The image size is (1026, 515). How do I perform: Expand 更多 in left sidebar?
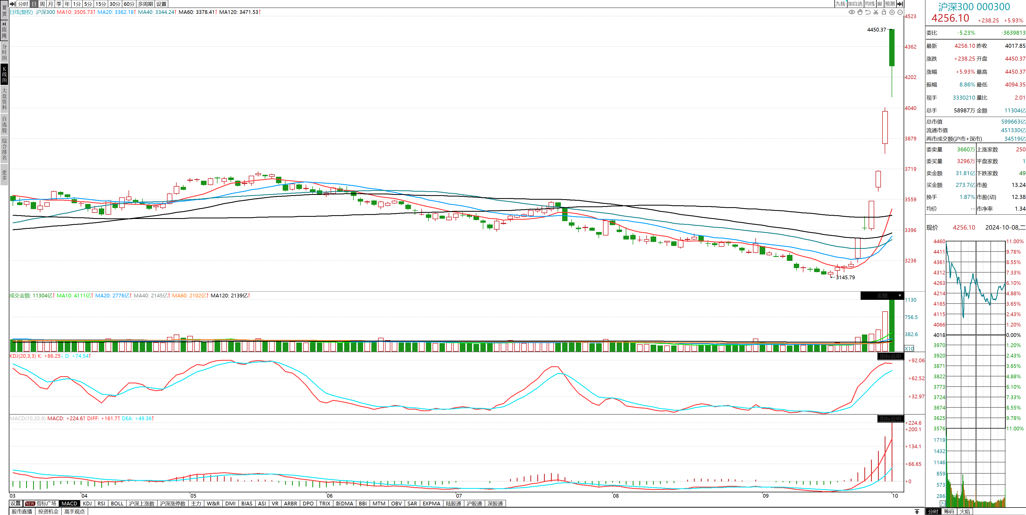click(x=4, y=175)
